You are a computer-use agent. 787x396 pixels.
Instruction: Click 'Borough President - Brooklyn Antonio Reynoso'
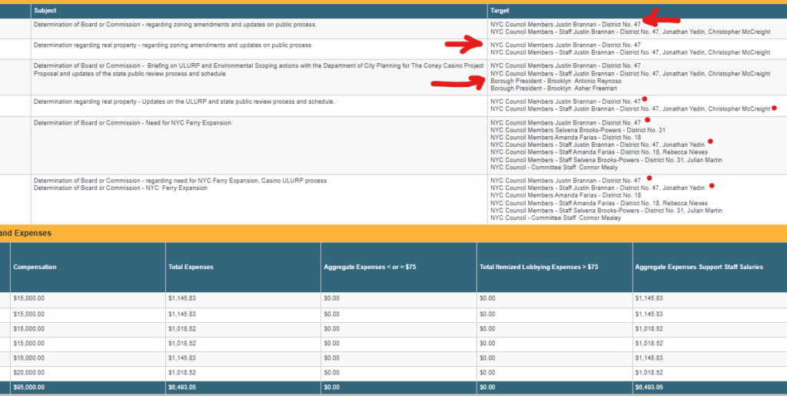coord(556,82)
